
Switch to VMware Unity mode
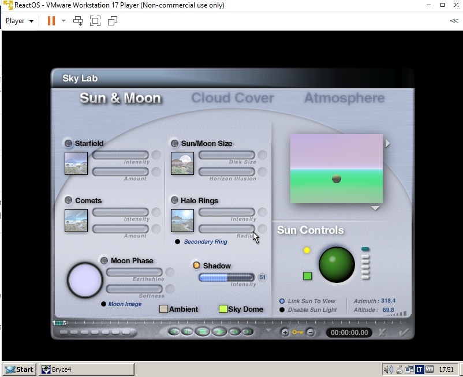tap(113, 21)
